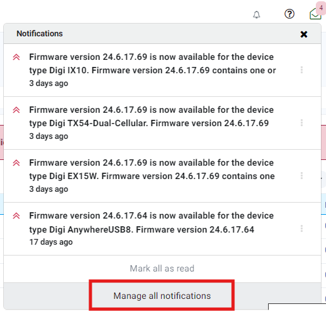Open the inbox envelope icon with badge
The width and height of the screenshot is (326, 311).
tap(315, 14)
